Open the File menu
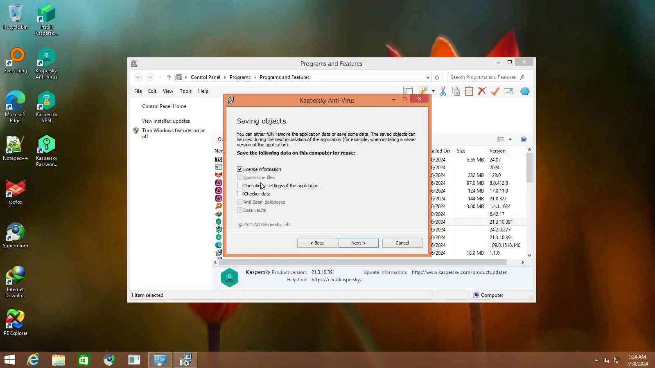 (x=138, y=91)
